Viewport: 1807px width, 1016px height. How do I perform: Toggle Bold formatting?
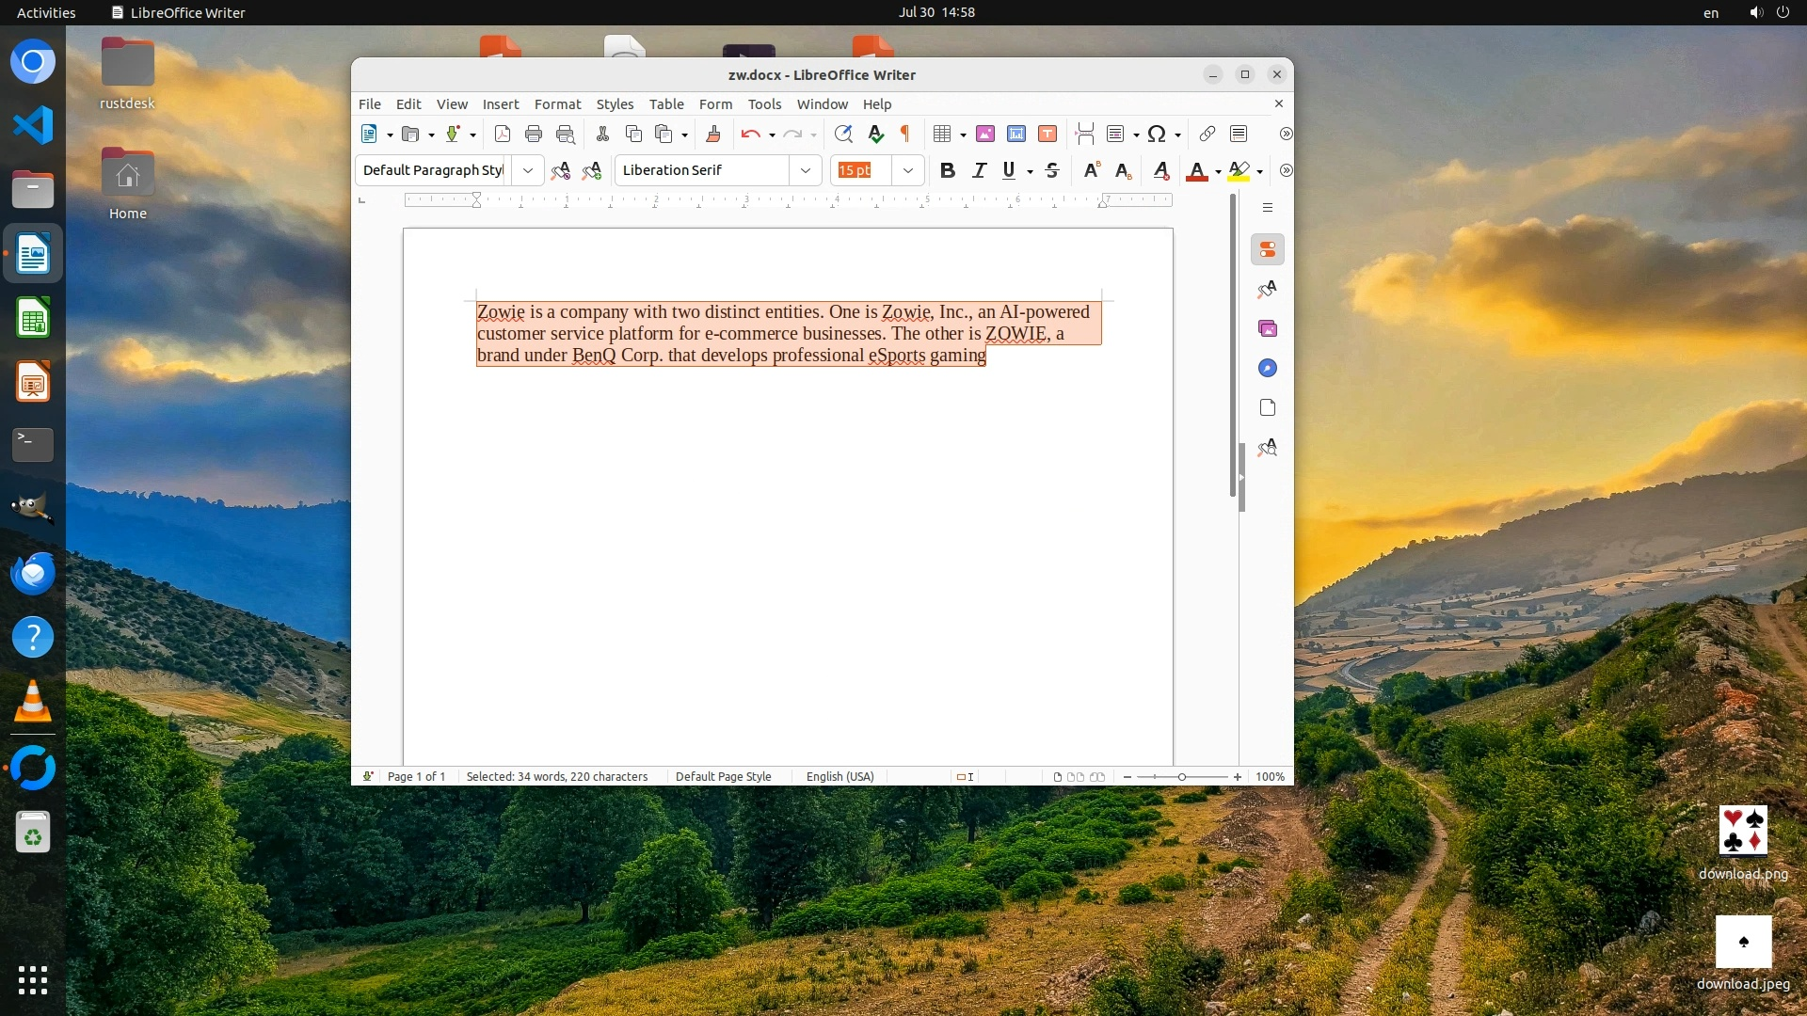(948, 170)
